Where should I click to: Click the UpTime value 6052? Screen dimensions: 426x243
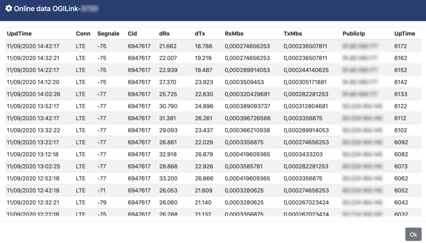401,191
